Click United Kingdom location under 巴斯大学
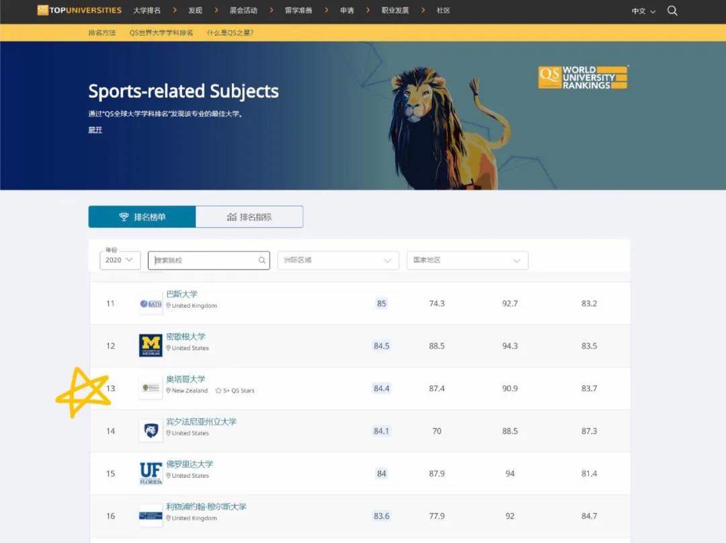The width and height of the screenshot is (726, 543). pyautogui.click(x=194, y=306)
